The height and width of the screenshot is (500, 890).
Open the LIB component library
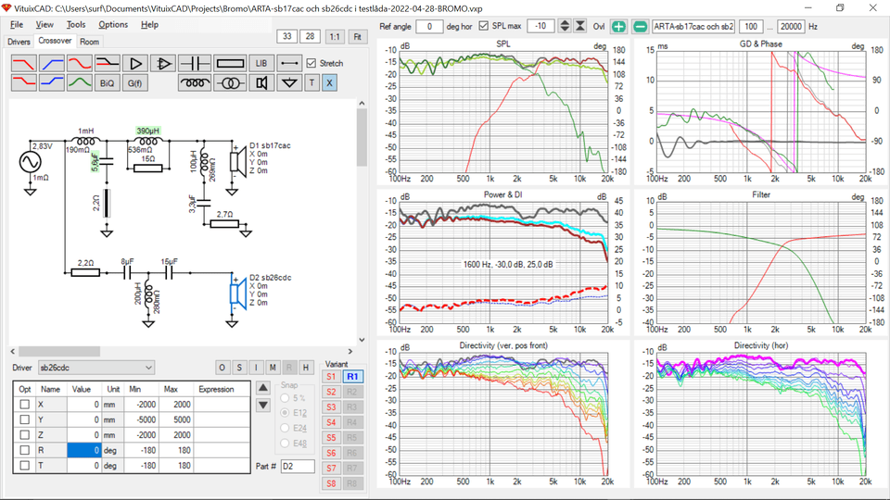click(261, 63)
